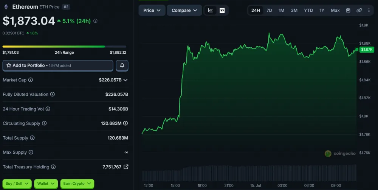Click the $1,873.04 price text
Viewport: 378px width, 190px height.
pos(29,21)
